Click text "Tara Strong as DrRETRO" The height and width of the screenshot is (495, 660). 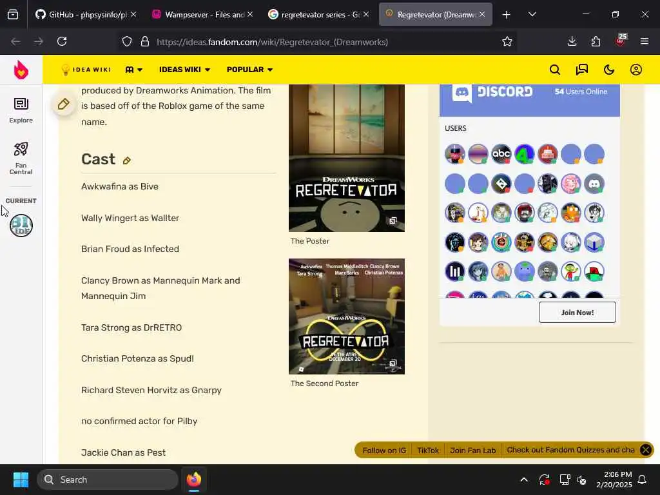coord(131,327)
